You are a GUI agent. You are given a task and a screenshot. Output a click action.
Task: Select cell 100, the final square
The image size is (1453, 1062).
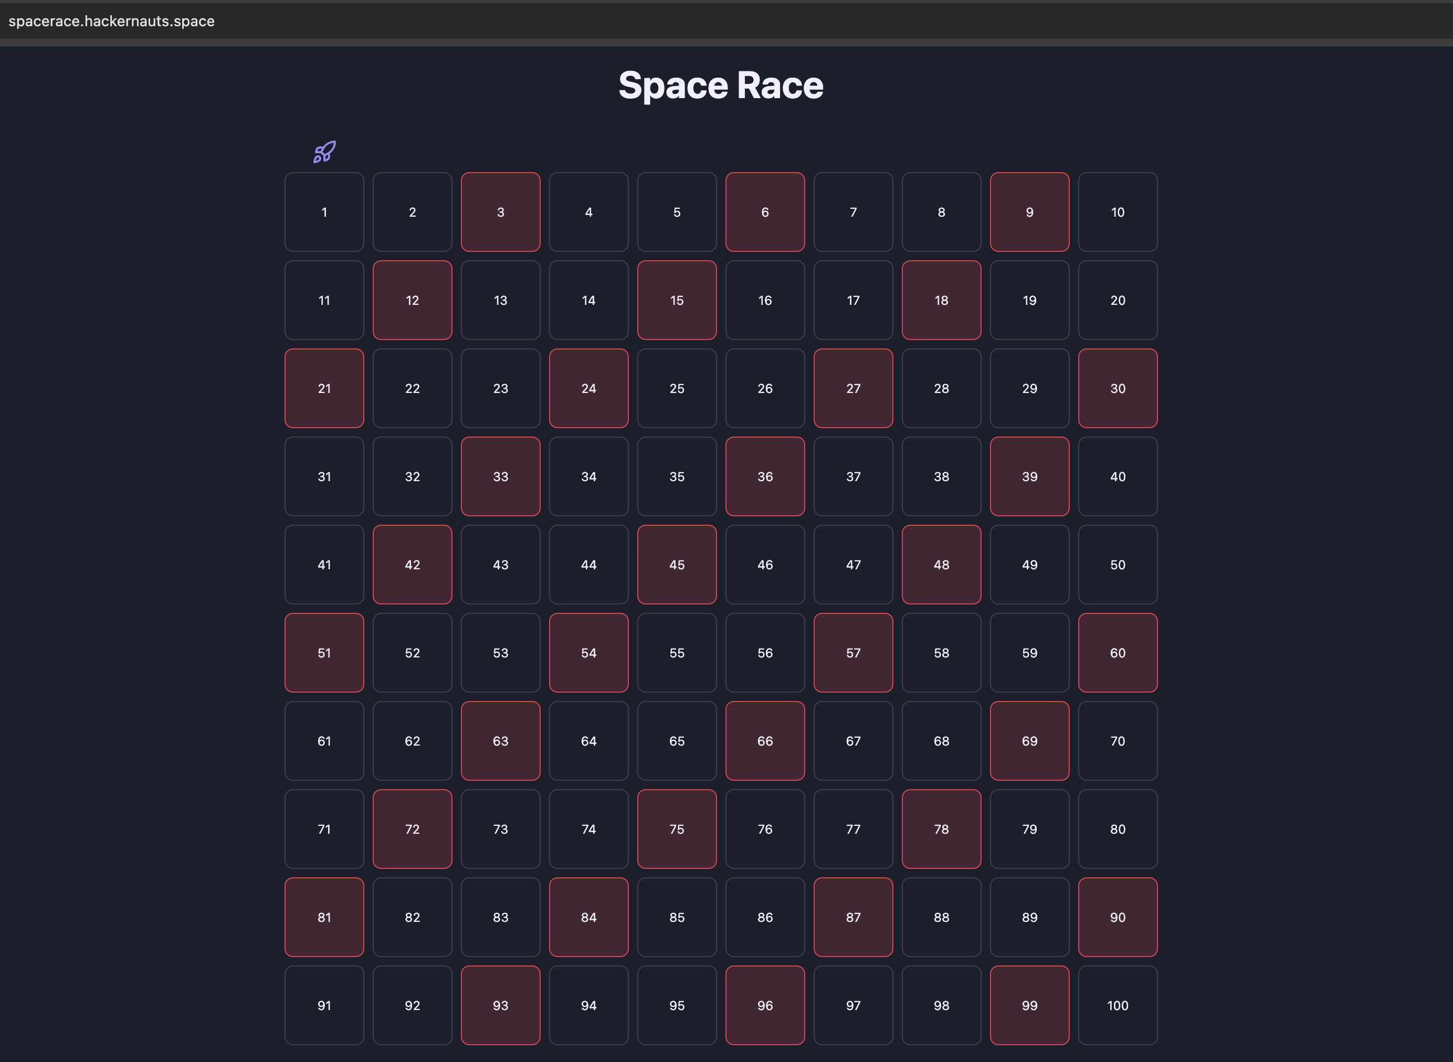coord(1118,1005)
